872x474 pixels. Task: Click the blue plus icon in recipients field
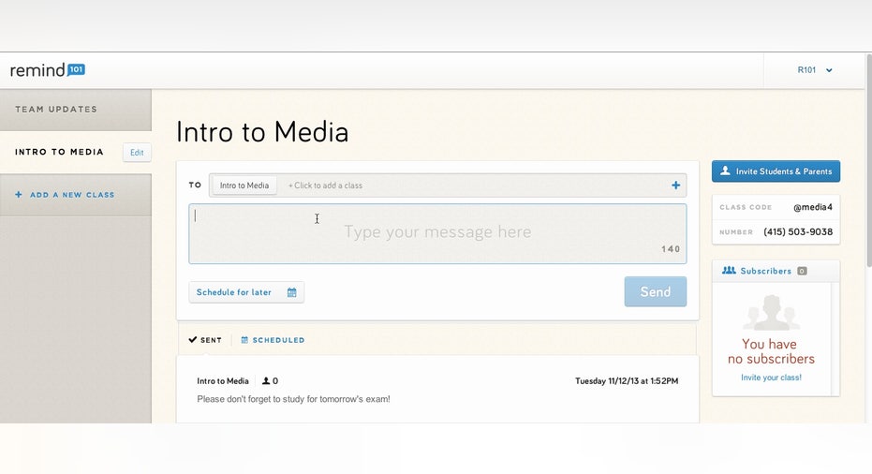pos(675,185)
